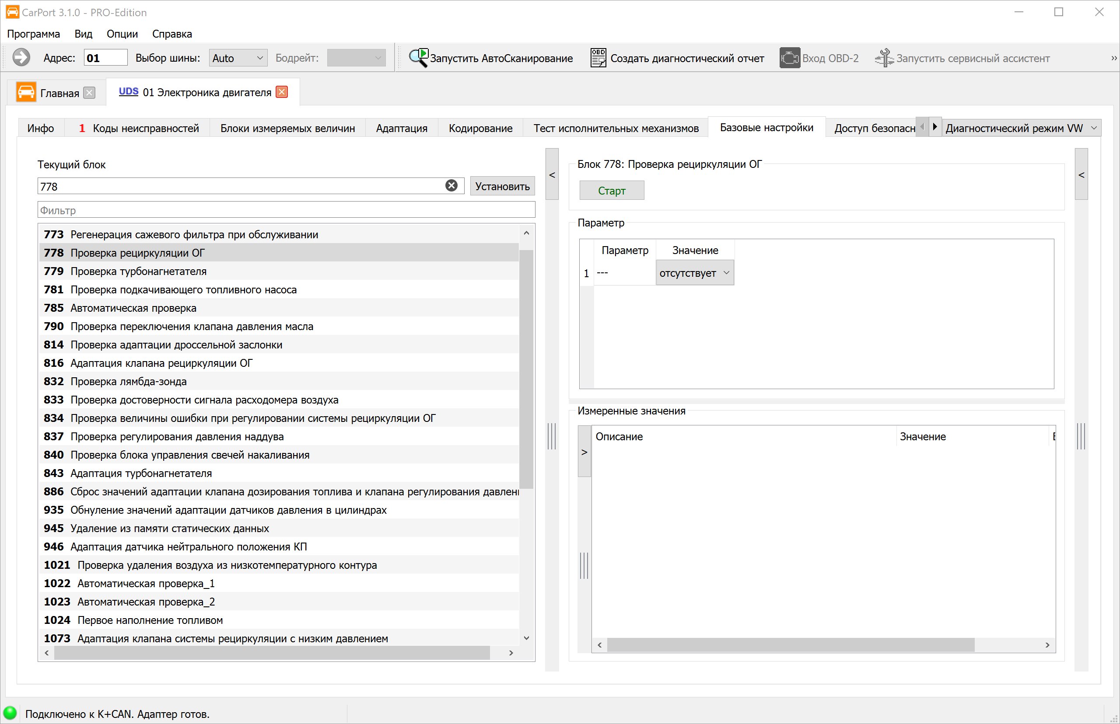1120x724 pixels.
Task: Expand the measured values side panel
Action: coord(584,451)
